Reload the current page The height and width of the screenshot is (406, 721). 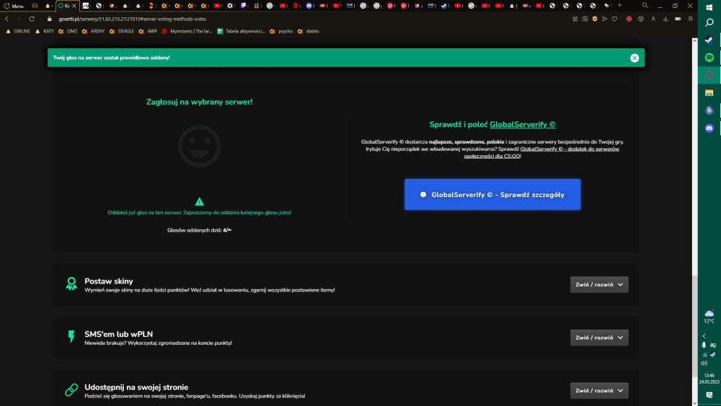click(x=32, y=19)
